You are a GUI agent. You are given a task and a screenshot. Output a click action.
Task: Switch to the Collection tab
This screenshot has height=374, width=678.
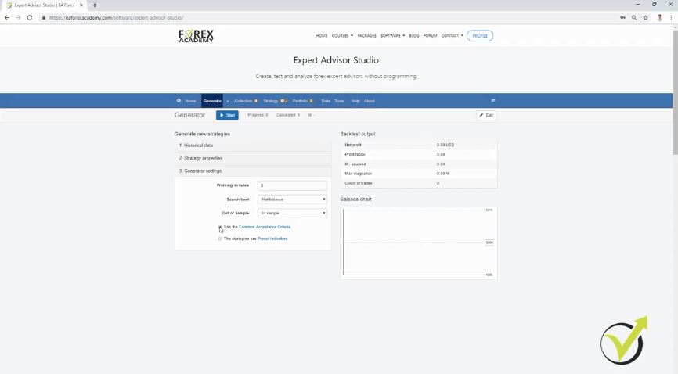coord(245,101)
